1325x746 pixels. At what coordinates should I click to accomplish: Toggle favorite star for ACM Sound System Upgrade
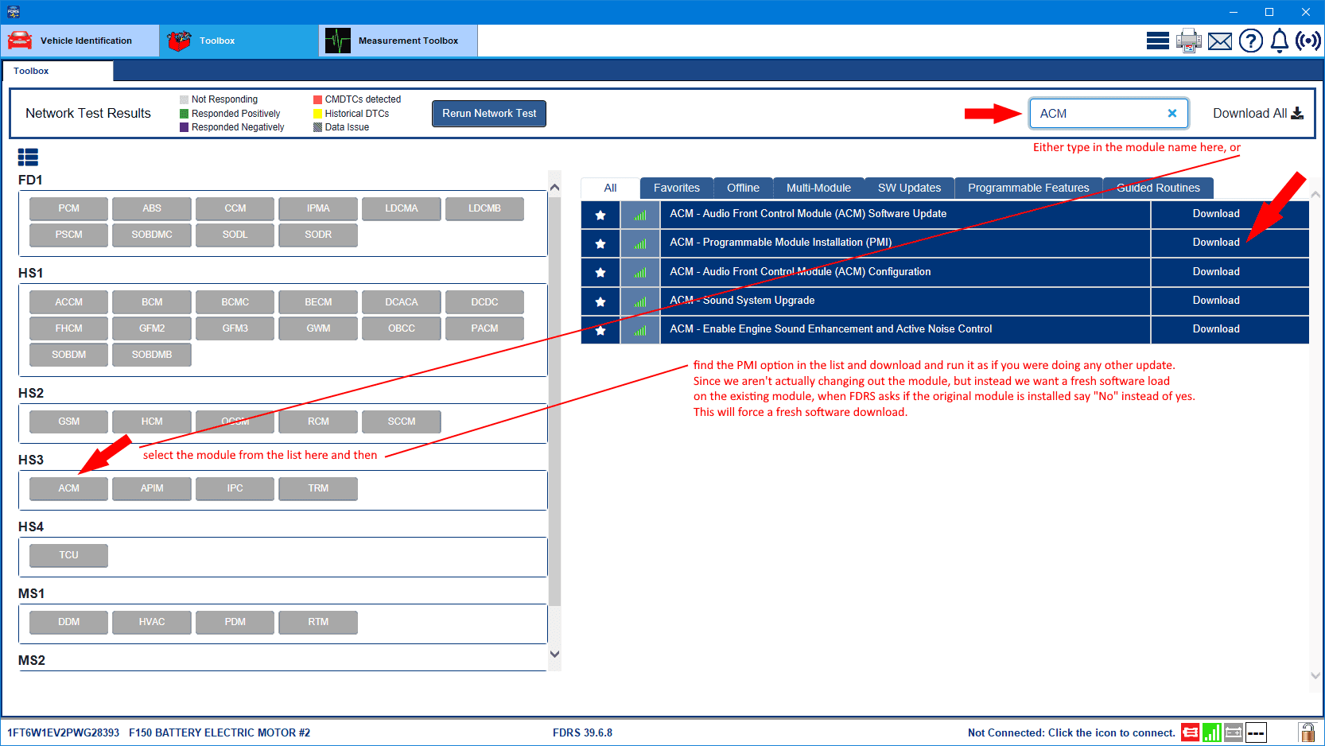600,301
